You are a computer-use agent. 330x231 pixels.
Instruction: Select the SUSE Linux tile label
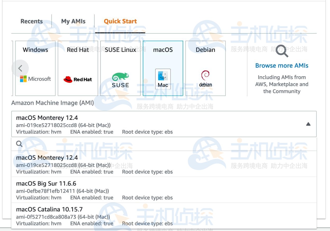click(120, 50)
